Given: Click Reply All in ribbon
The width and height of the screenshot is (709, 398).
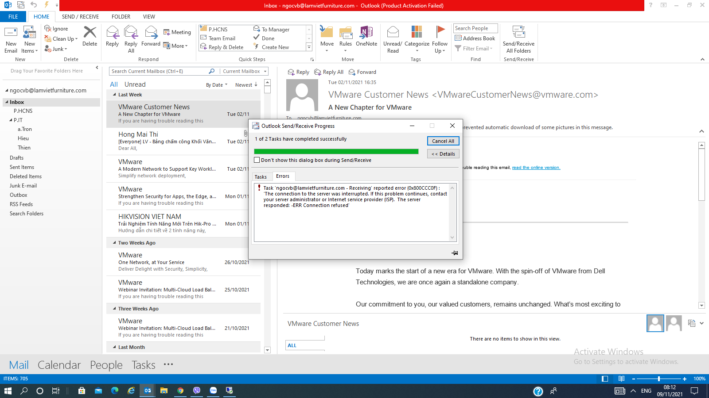Looking at the screenshot, I should pos(131,40).
